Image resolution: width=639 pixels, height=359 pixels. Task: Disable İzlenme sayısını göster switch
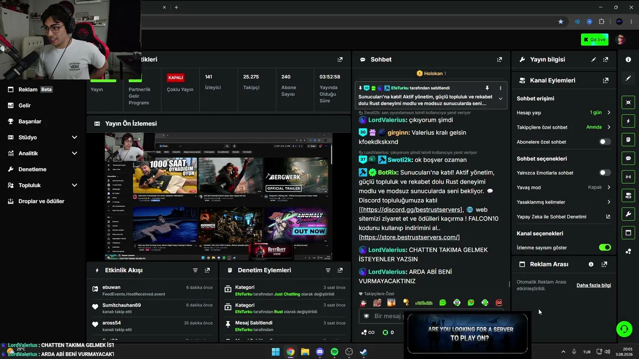[x=605, y=248]
